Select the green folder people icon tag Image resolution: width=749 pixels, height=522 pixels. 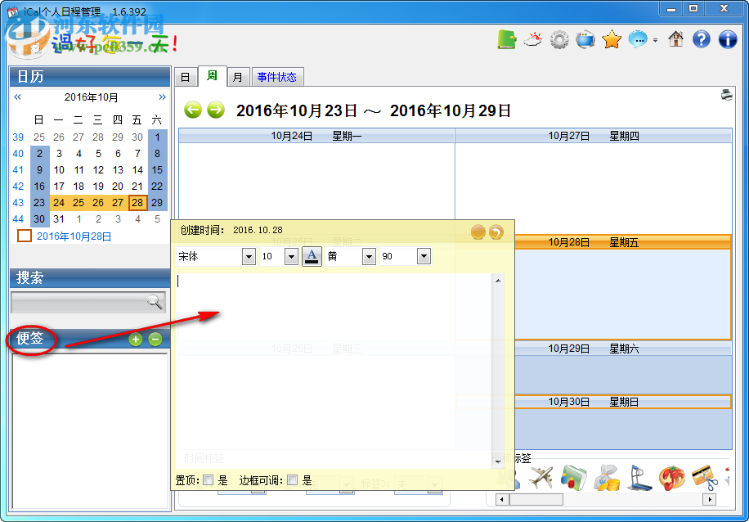tap(574, 477)
